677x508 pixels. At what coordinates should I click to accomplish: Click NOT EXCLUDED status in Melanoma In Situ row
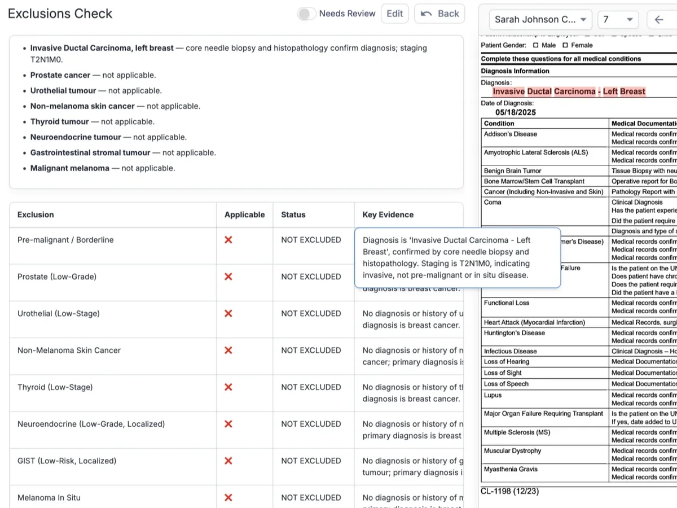[311, 497]
